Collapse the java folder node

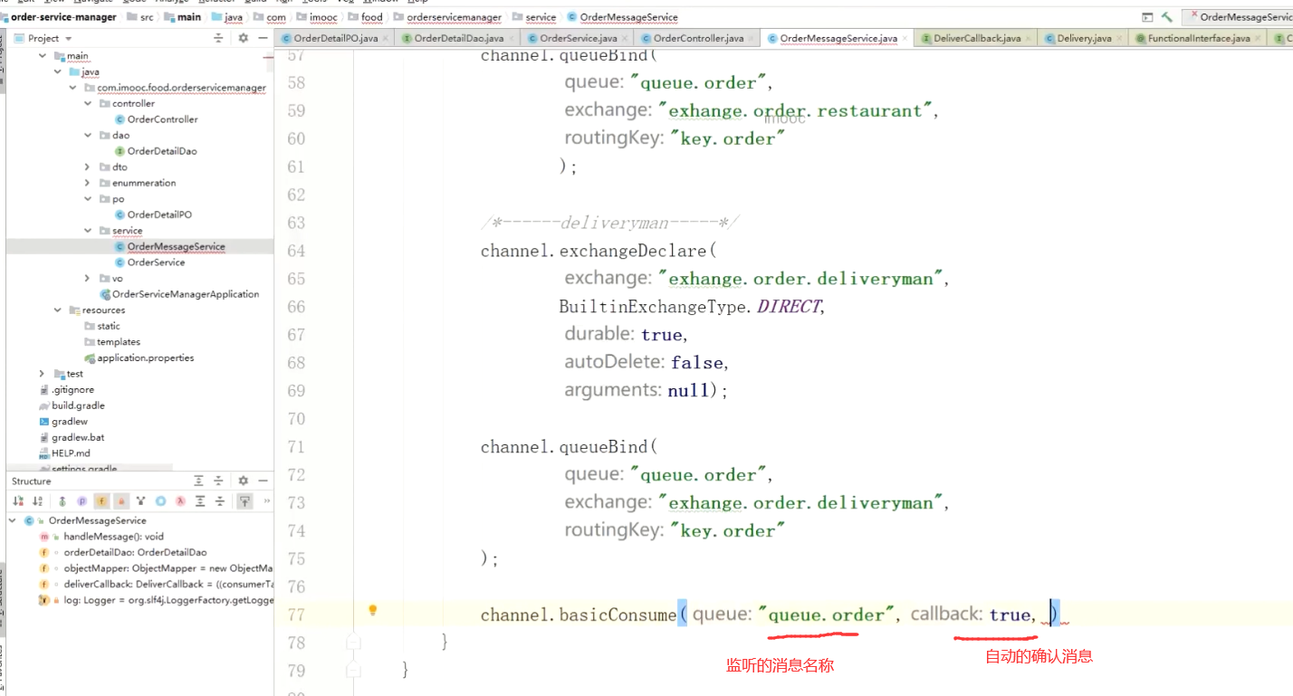[58, 72]
